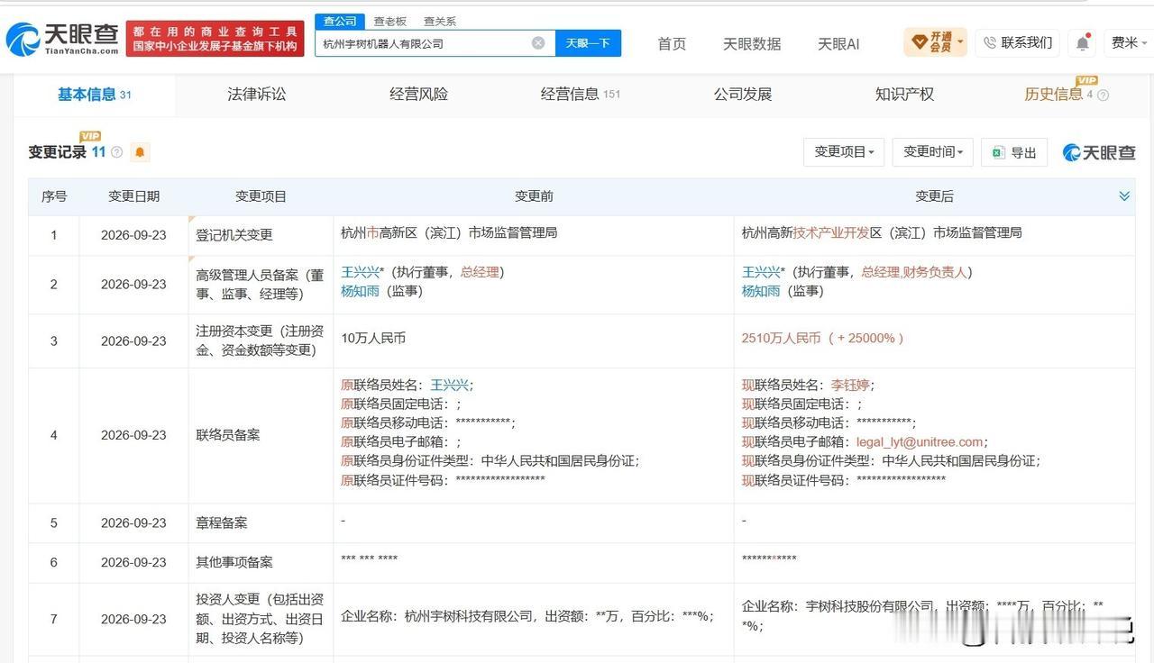Click 天眼一下 search button
Image resolution: width=1154 pixels, height=663 pixels.
pos(588,42)
